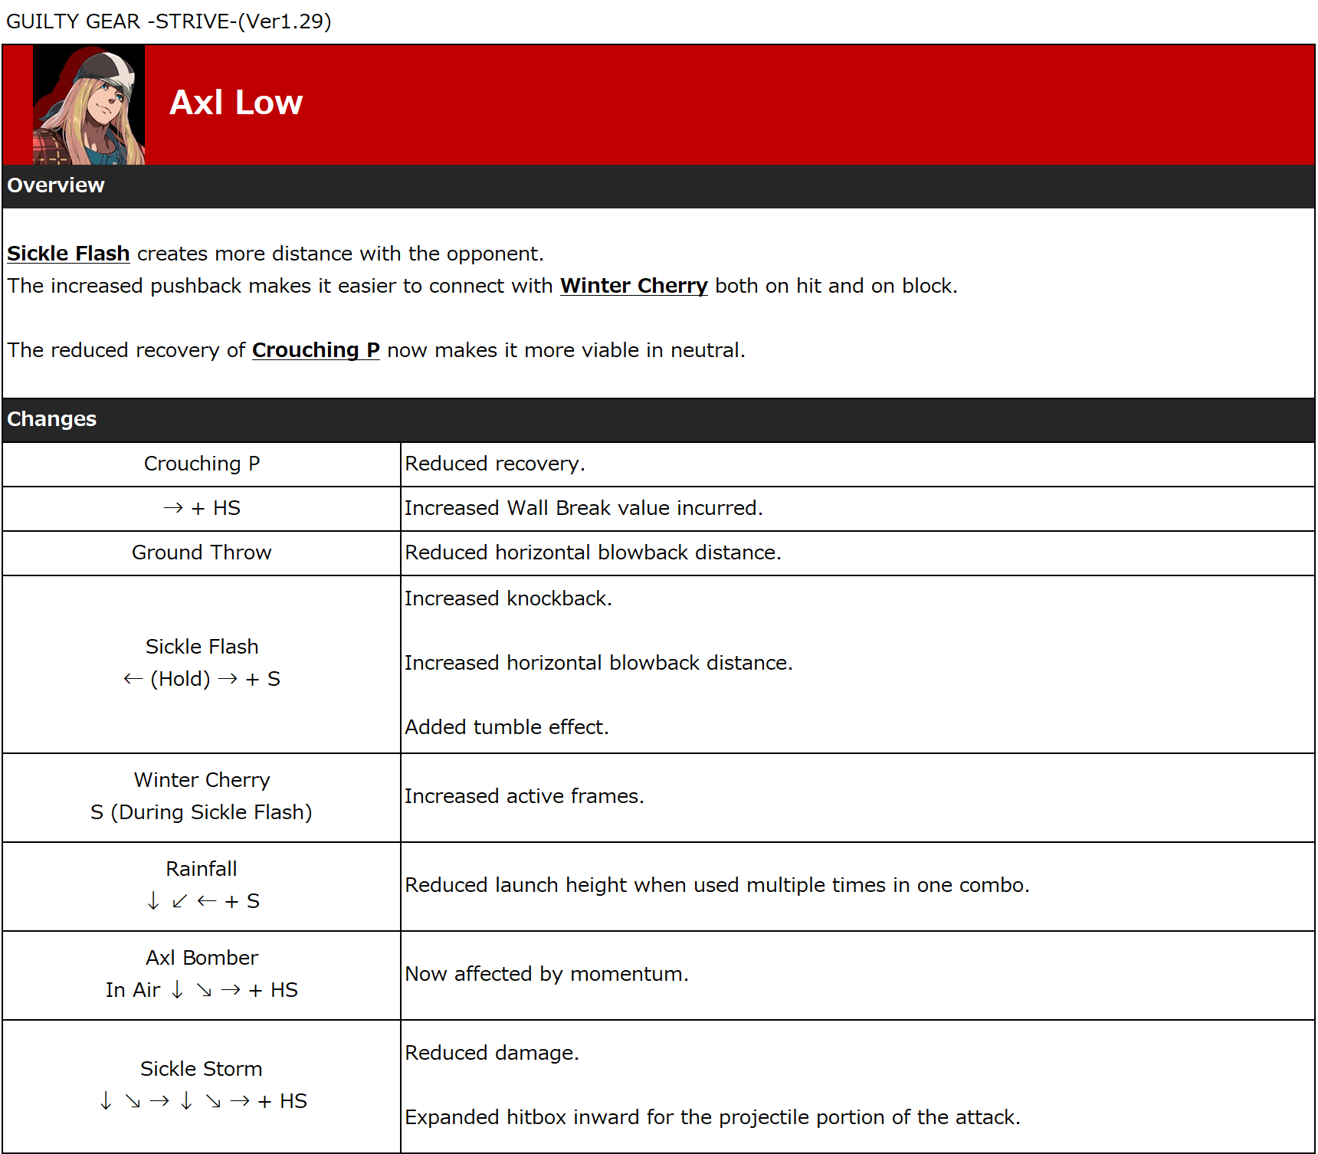Viewport: 1318px width, 1154px height.
Task: Select the 'Ground Throw' table cell
Action: click(x=202, y=553)
